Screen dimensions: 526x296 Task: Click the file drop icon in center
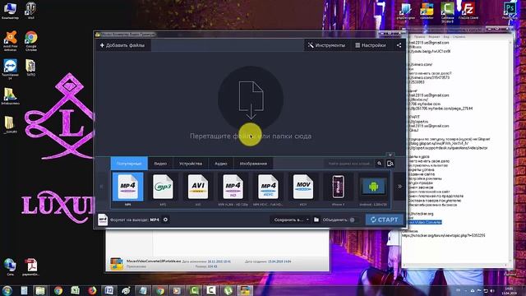click(251, 99)
